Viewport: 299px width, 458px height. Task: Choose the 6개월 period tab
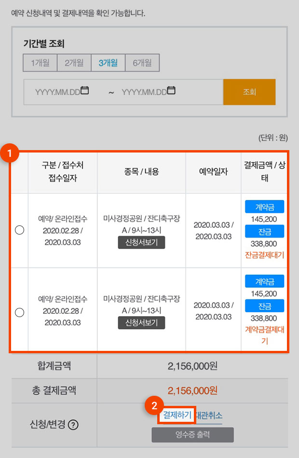142,63
